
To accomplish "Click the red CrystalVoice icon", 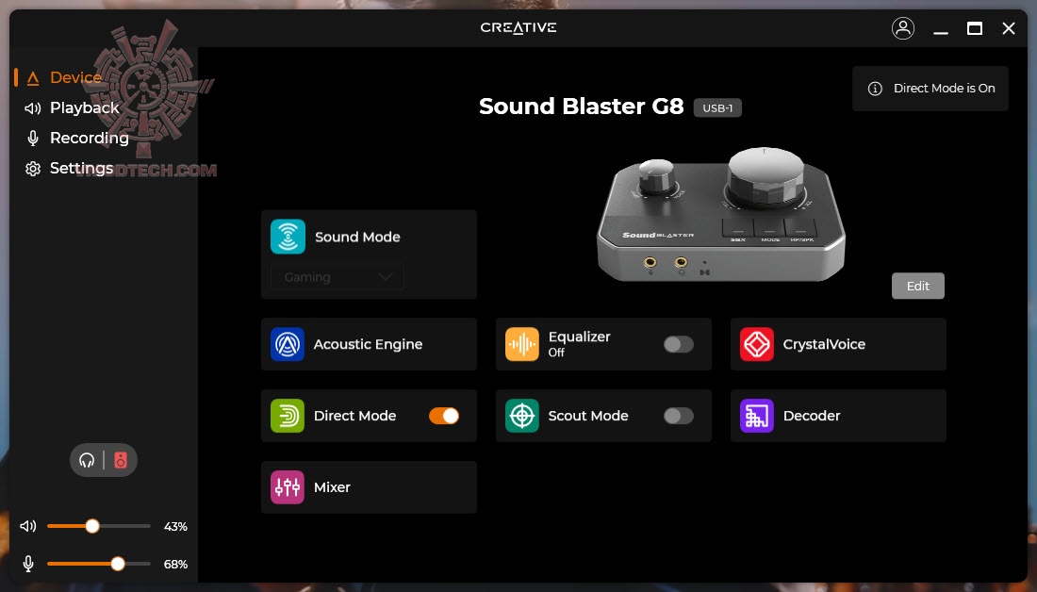I will [757, 344].
